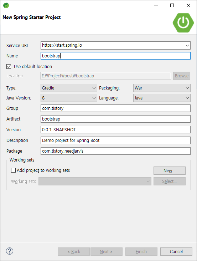
Task: Open the Language dropdown showing Java
Action: 162,98
